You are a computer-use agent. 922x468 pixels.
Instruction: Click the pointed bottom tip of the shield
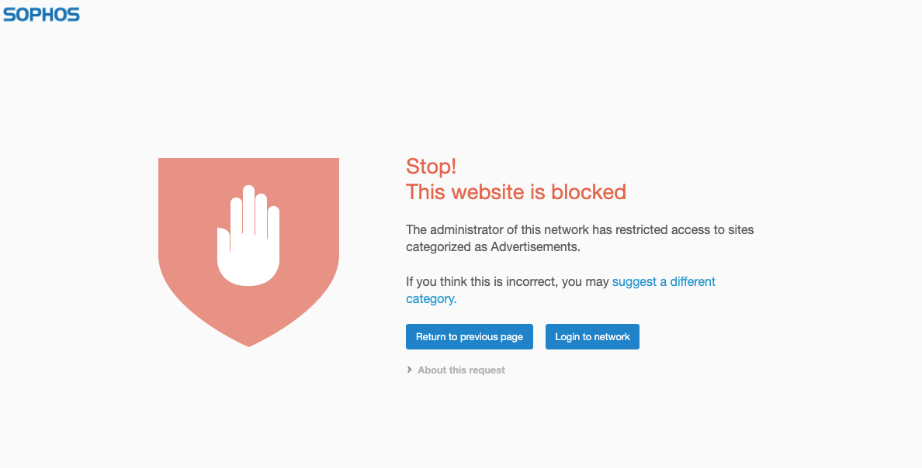248,343
